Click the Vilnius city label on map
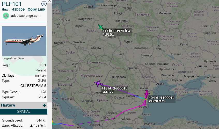This screenshot has height=129, width=219. (128, 8)
